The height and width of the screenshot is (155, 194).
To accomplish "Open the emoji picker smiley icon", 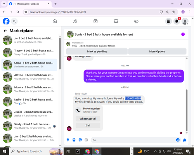I will click(178, 140).
